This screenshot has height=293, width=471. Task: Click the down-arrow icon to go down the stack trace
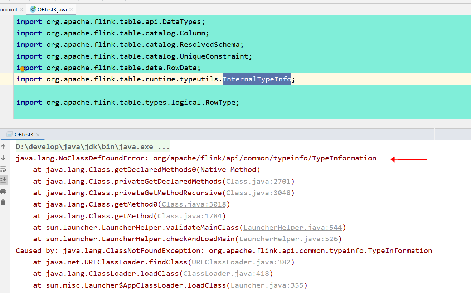point(3,158)
